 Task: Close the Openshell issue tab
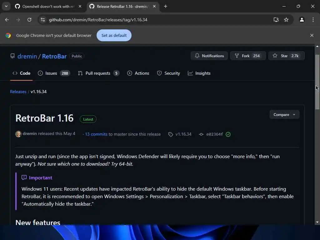80,6
